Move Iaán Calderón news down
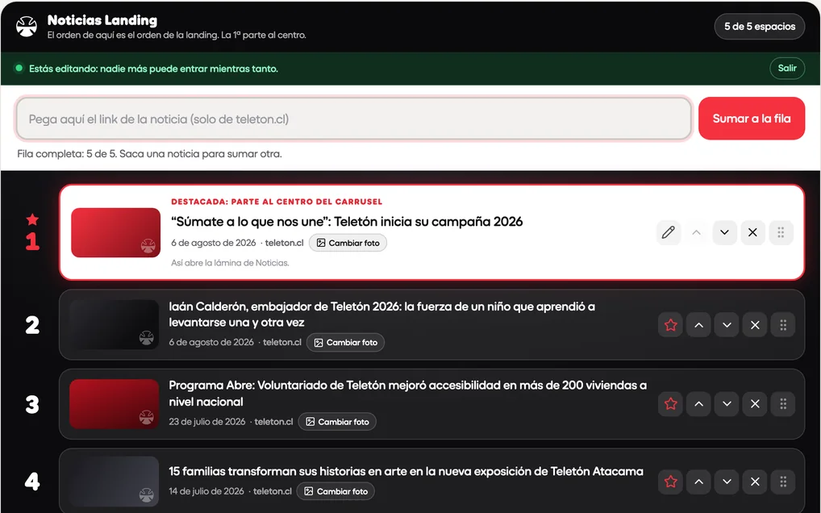This screenshot has width=821, height=513. coord(727,325)
